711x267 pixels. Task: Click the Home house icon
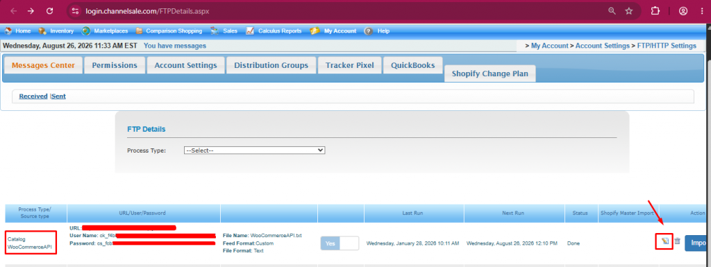pyautogui.click(x=8, y=31)
